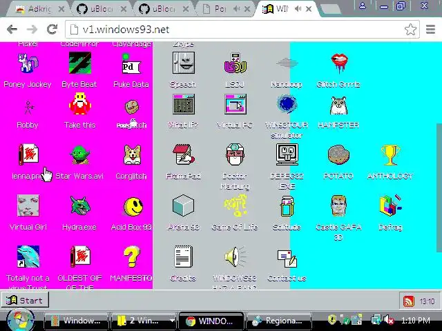Mute audio on the WIN tab speaker

pos(298,9)
